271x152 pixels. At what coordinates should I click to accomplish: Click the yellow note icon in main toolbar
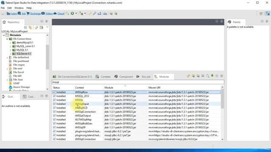(x=90, y=14)
